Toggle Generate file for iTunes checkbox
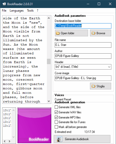 [56, 122]
